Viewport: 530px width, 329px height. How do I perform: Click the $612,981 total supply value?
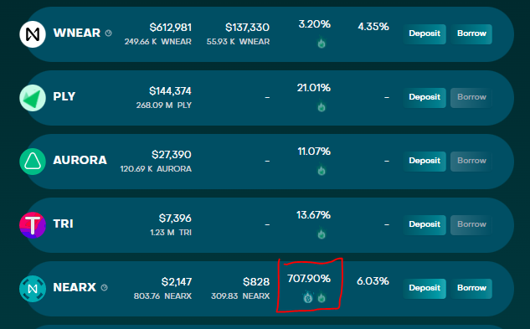171,28
